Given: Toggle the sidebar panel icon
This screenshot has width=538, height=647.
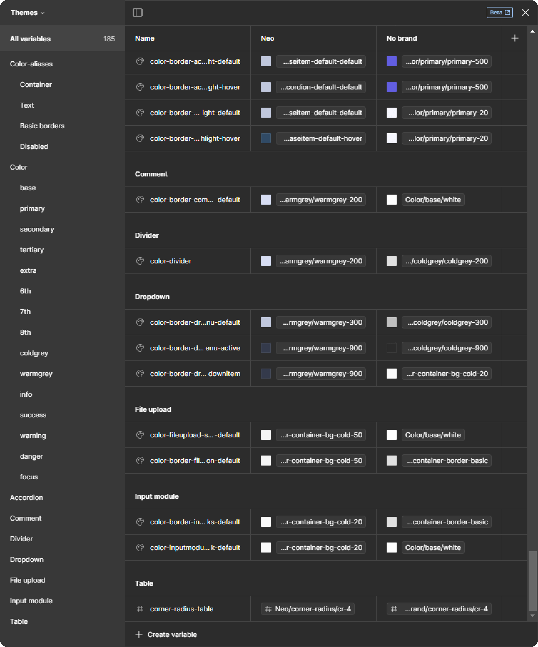Looking at the screenshot, I should [x=138, y=13].
